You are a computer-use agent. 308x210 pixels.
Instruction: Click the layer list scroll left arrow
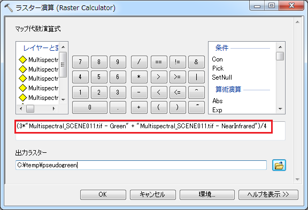pos(21,108)
